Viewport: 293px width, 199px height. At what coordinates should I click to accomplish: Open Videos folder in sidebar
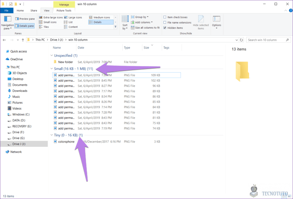pos(14,108)
